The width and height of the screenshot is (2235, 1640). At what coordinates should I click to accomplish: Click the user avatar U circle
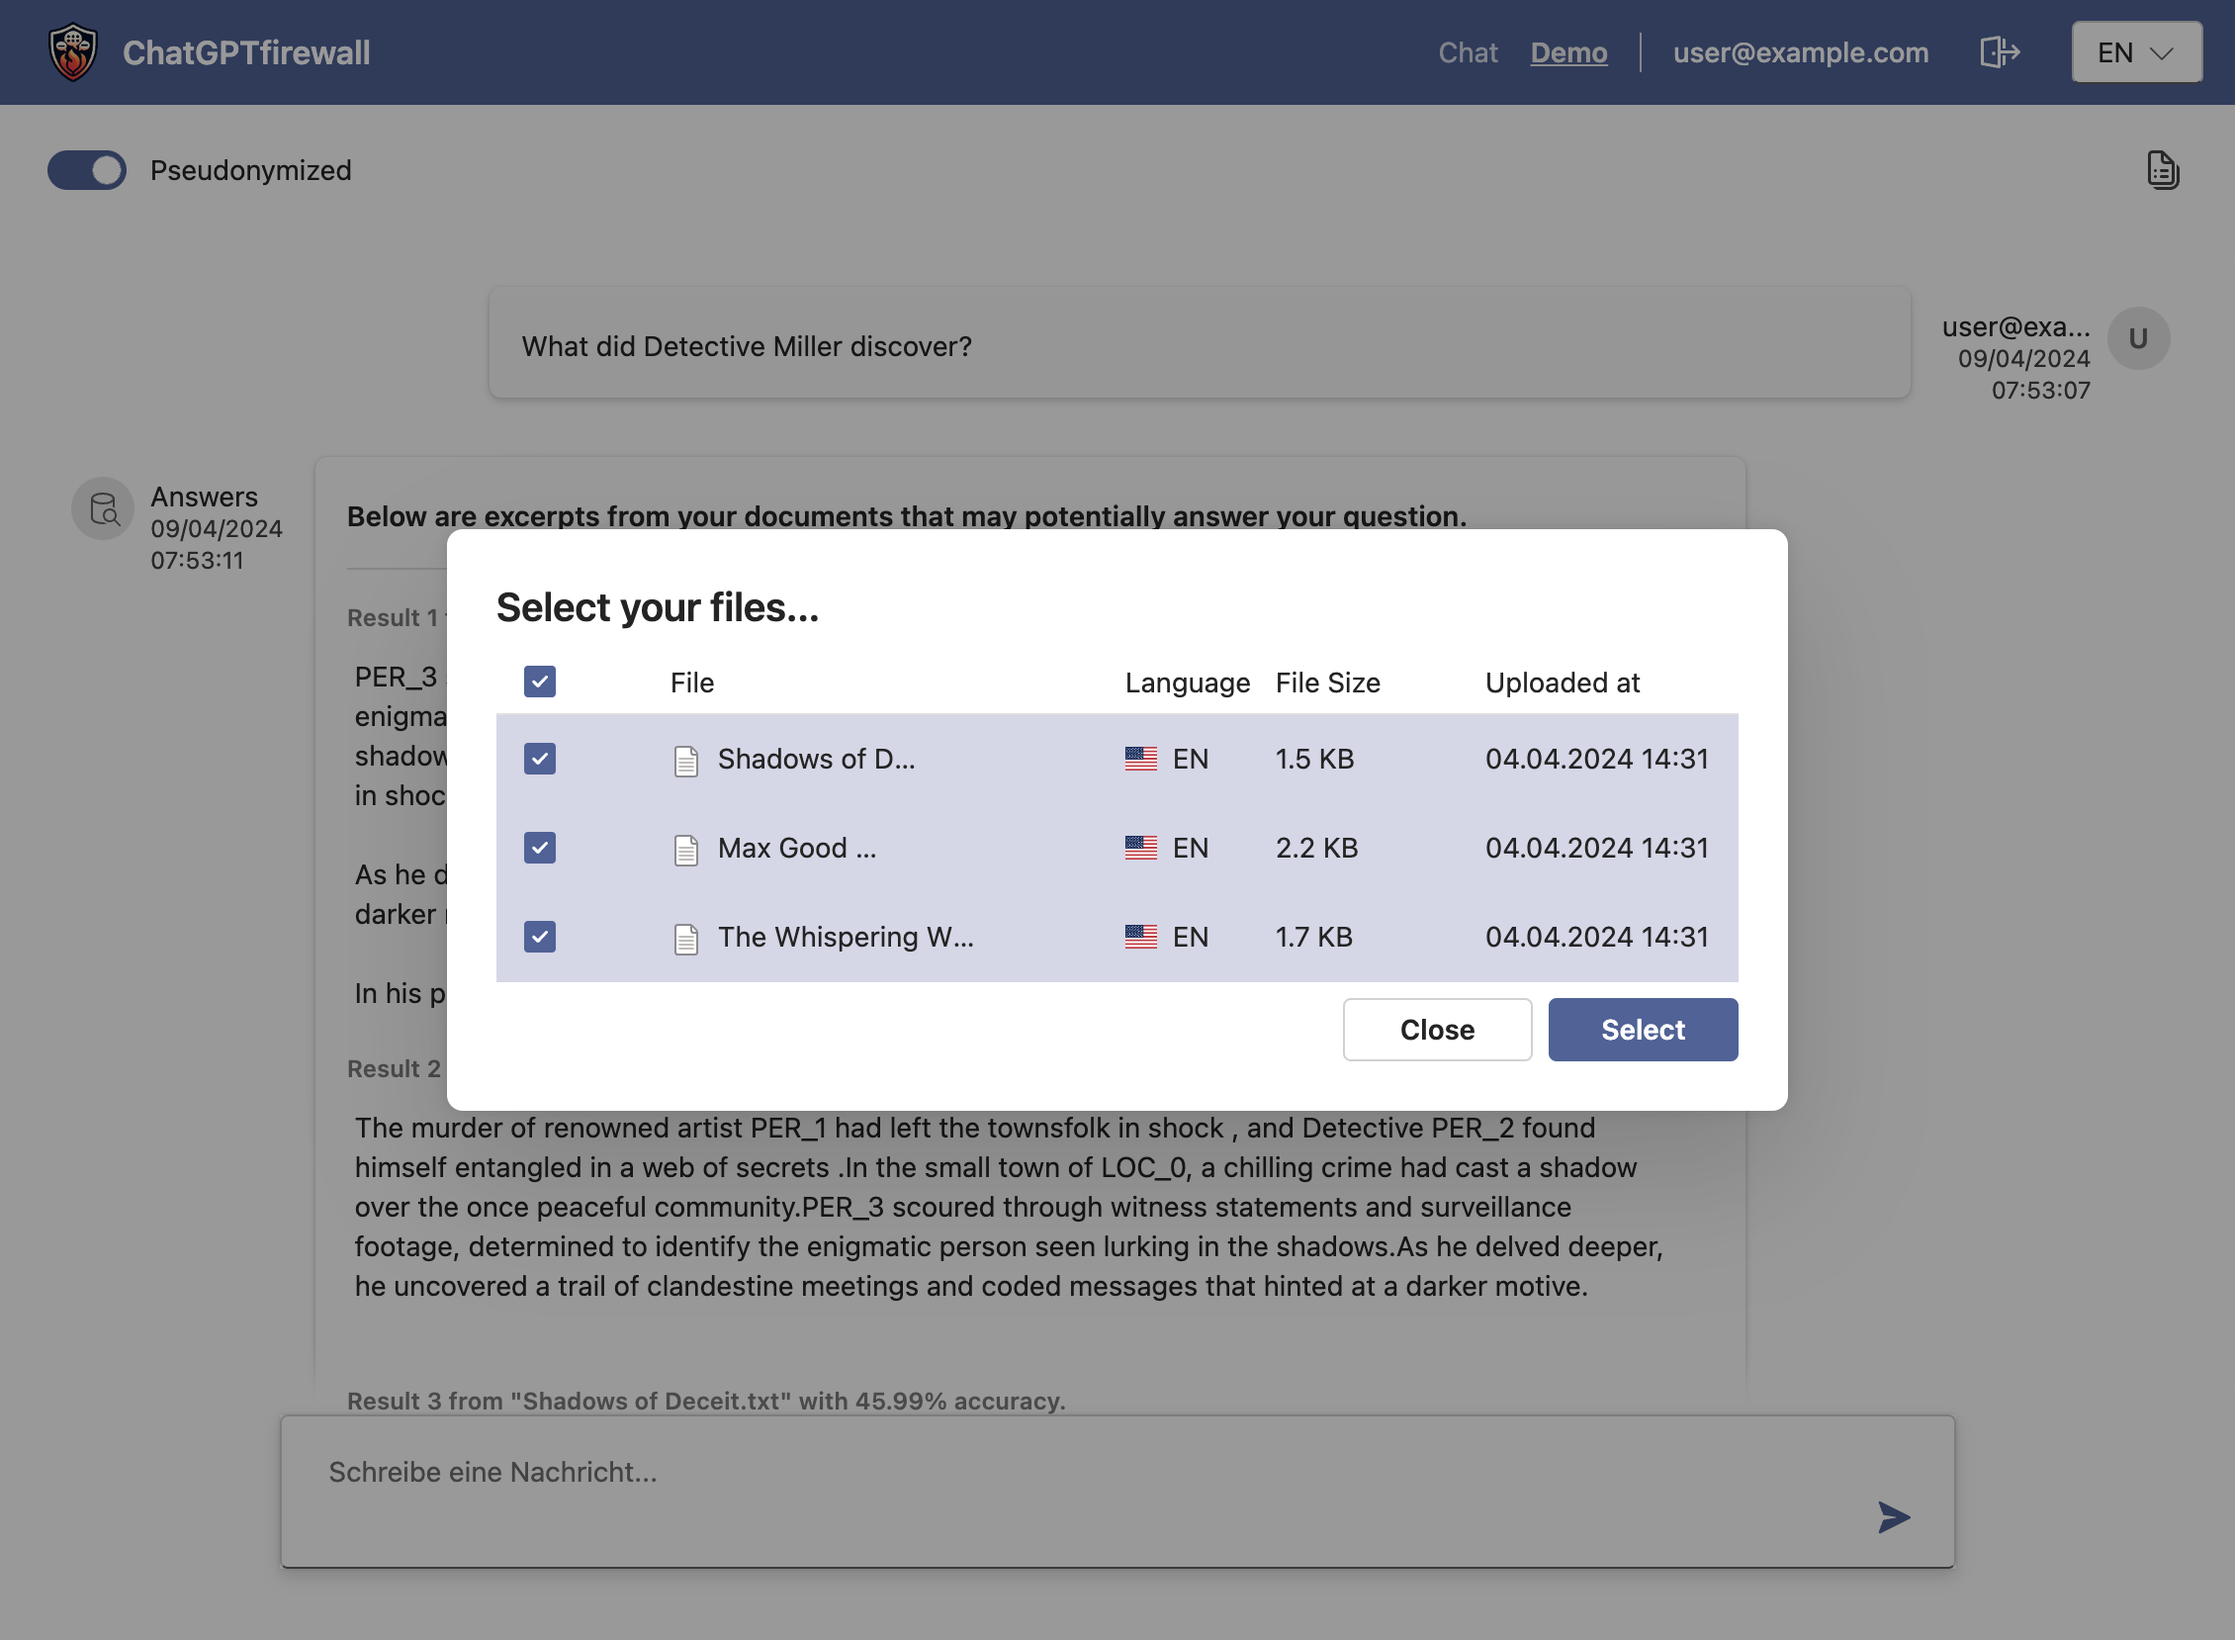pyautogui.click(x=2138, y=338)
